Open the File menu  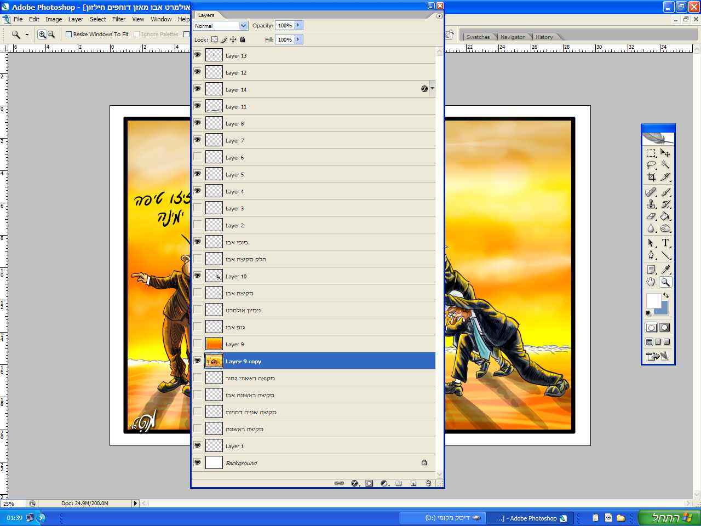18,19
